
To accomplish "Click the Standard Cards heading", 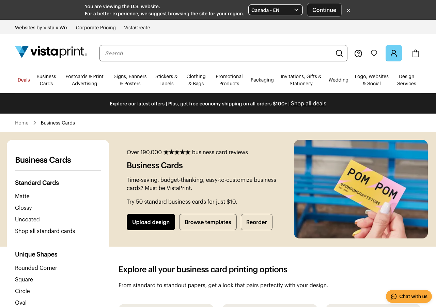I will [37, 183].
